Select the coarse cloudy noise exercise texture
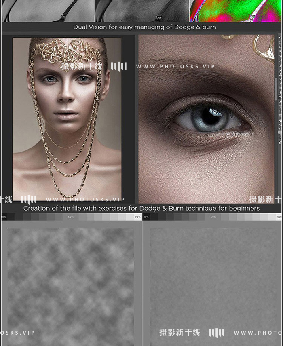The image size is (283, 346). tap(71, 287)
